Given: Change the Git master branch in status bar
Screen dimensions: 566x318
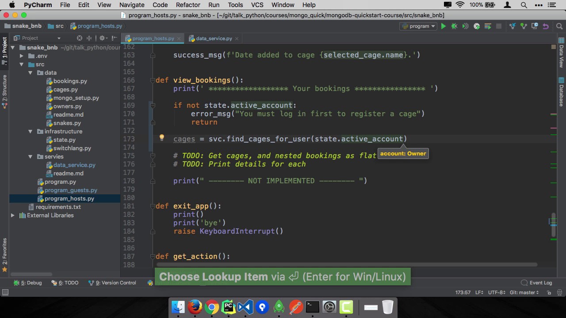Looking at the screenshot, I should pyautogui.click(x=524, y=292).
